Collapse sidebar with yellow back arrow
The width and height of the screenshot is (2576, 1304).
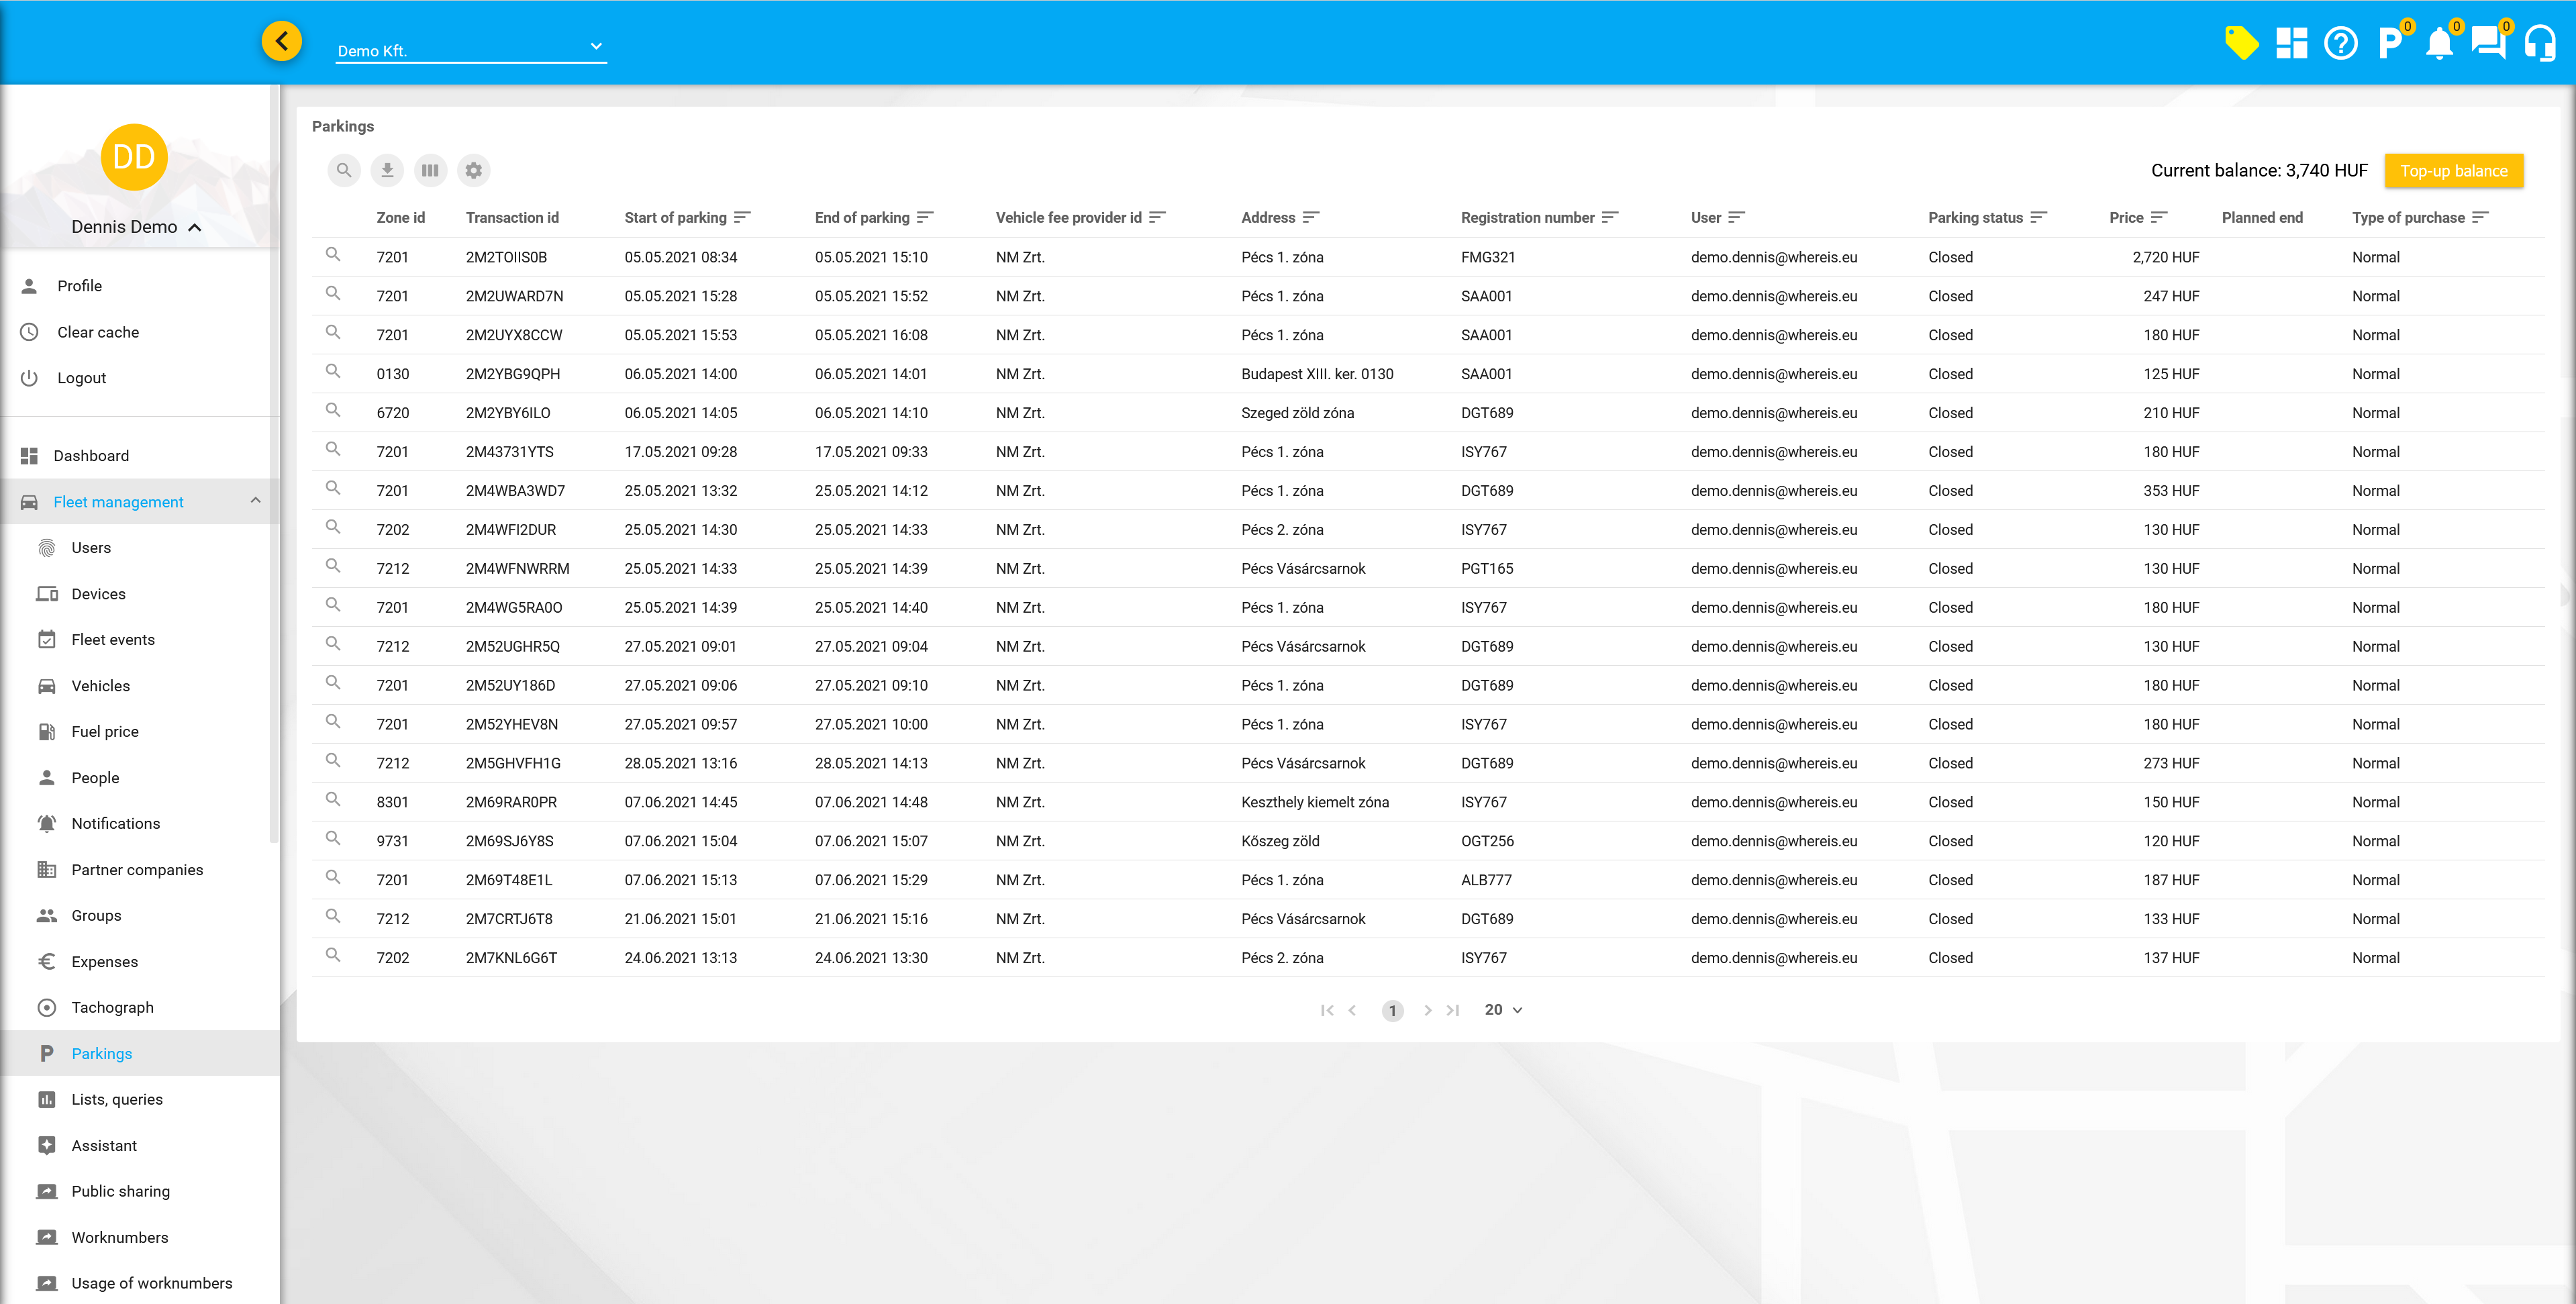(282, 42)
